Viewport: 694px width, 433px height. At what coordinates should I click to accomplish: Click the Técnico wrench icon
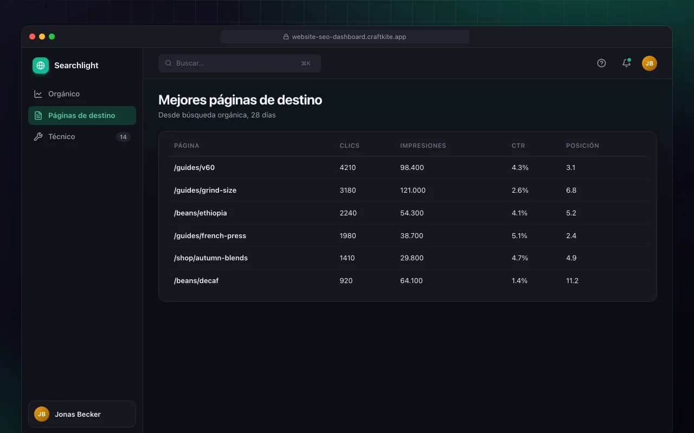(x=38, y=136)
